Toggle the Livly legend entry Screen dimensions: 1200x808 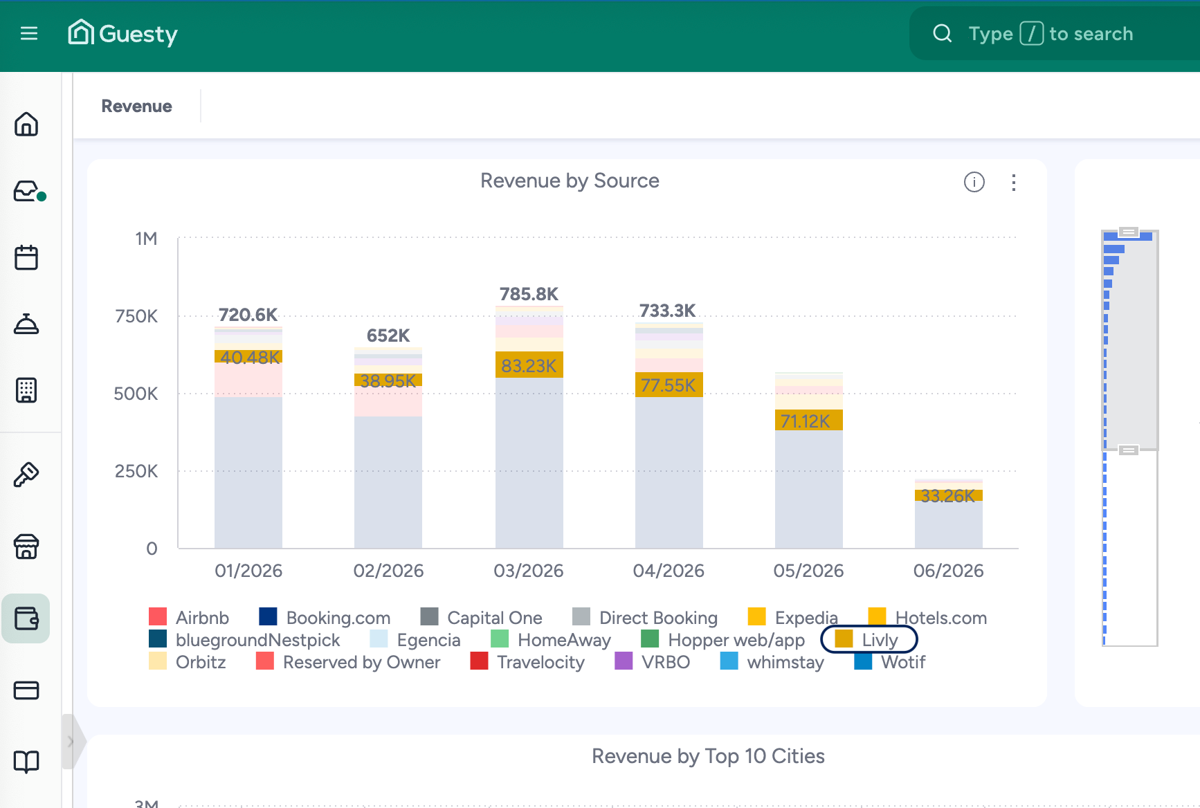pyautogui.click(x=869, y=639)
